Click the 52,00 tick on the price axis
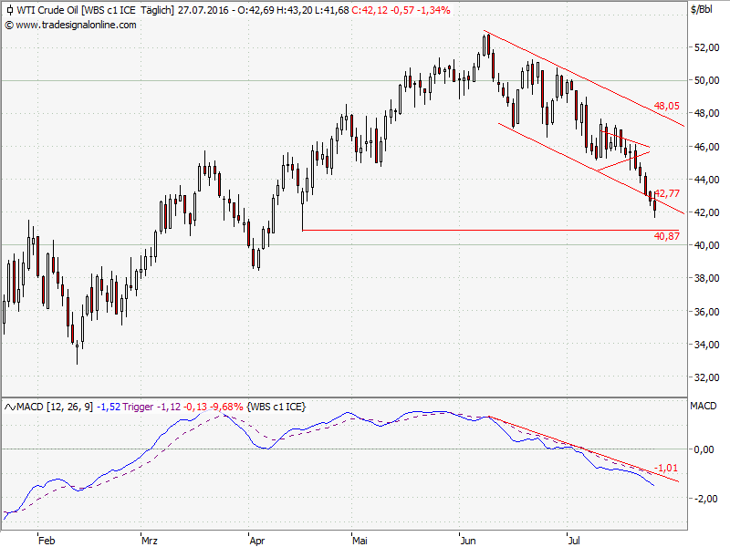The image size is (730, 547). [705, 47]
